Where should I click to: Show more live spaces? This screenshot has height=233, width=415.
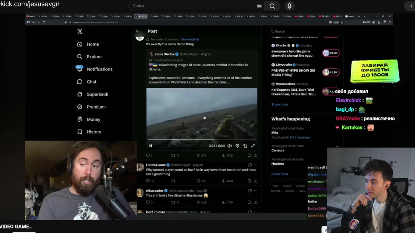(280, 105)
